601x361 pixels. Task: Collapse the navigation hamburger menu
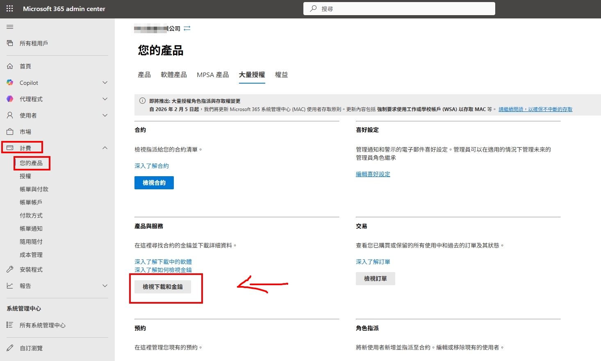click(10, 27)
